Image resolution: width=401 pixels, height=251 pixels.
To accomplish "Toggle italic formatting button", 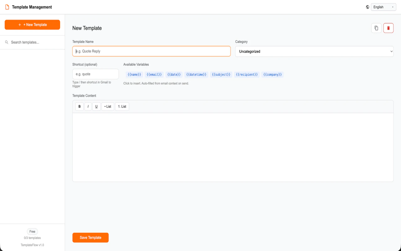I will (x=88, y=106).
